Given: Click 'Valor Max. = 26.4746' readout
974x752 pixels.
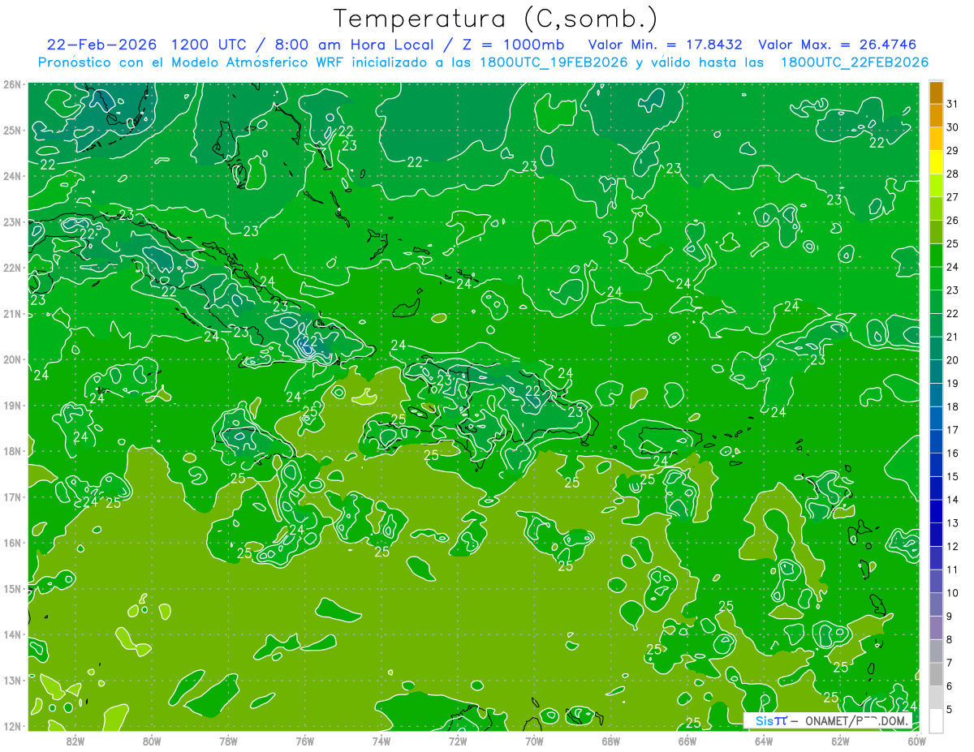Looking at the screenshot, I should [x=838, y=45].
